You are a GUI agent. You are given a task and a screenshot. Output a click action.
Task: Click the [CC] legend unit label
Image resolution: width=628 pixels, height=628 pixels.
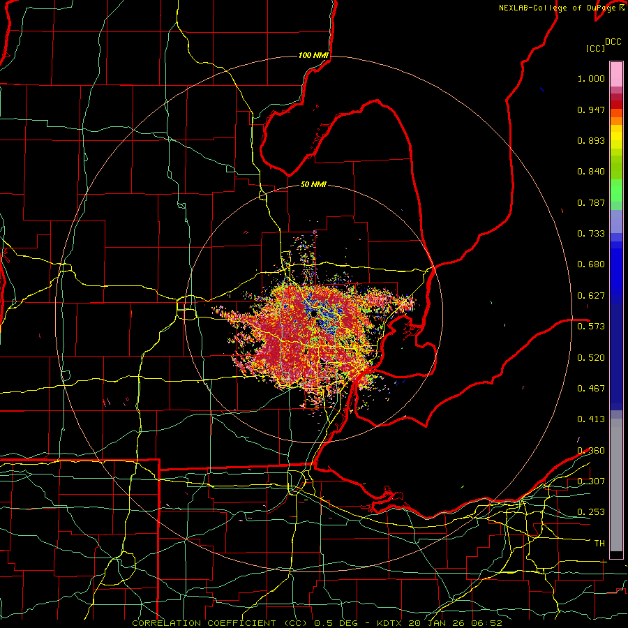coord(596,48)
